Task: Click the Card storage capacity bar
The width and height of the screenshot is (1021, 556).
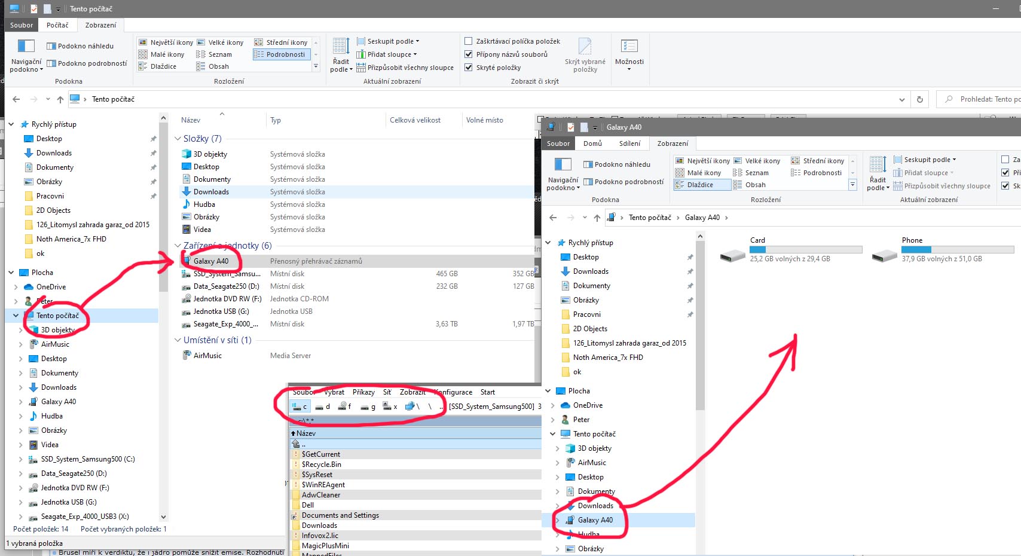Action: (x=806, y=249)
